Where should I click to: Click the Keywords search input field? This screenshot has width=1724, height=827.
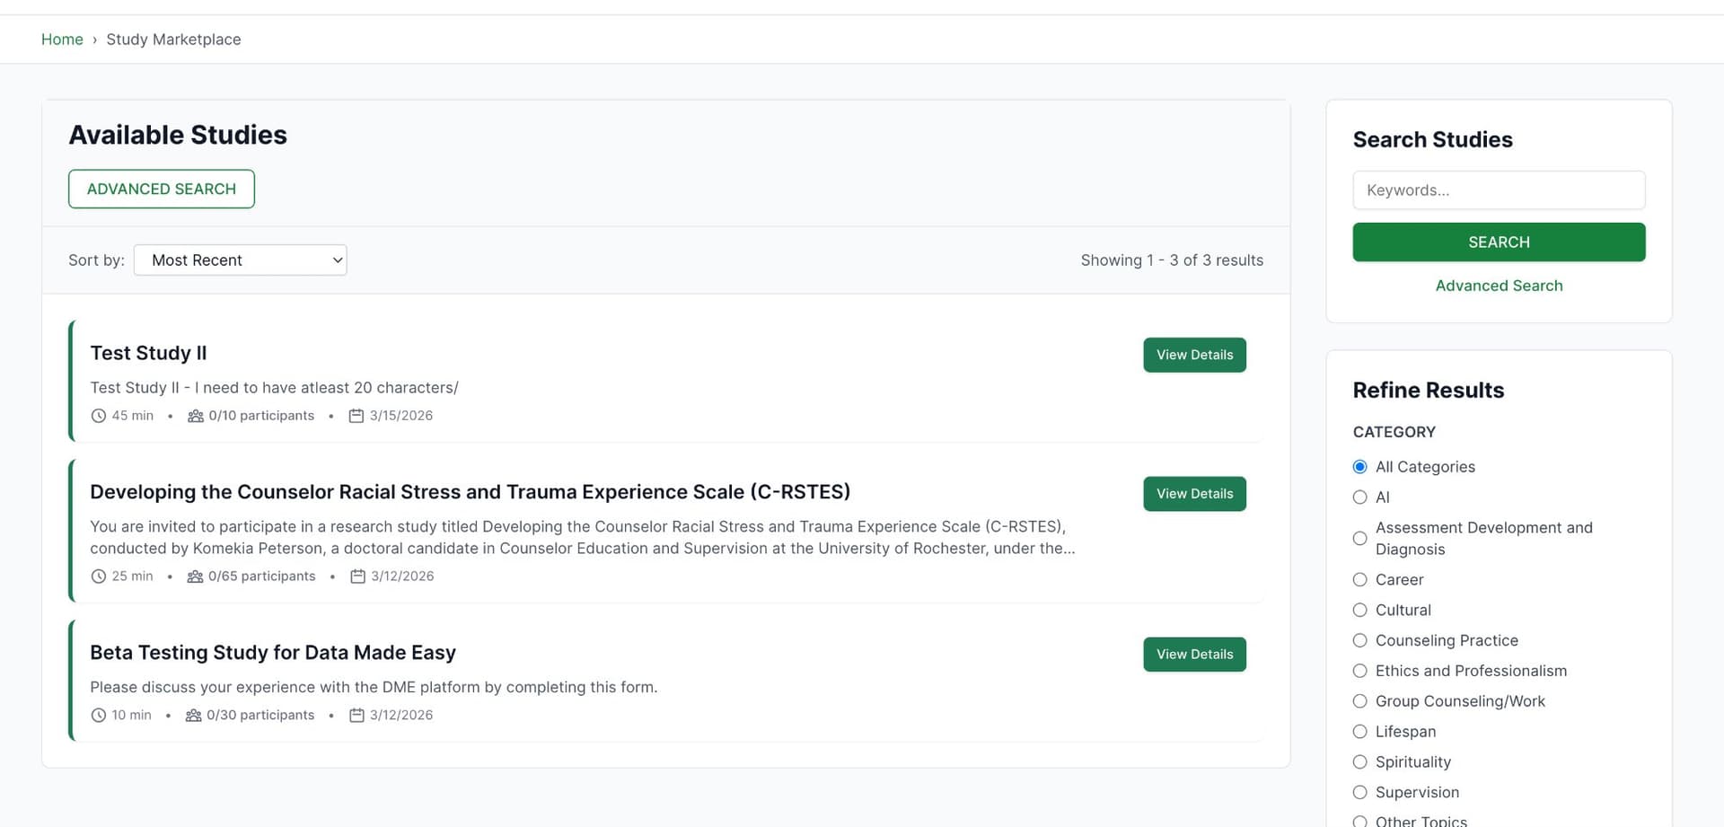coord(1499,189)
